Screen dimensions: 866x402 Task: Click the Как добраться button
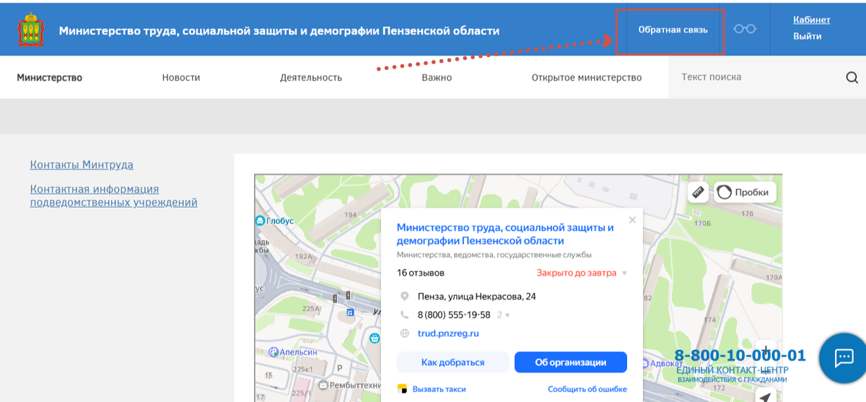tap(453, 362)
